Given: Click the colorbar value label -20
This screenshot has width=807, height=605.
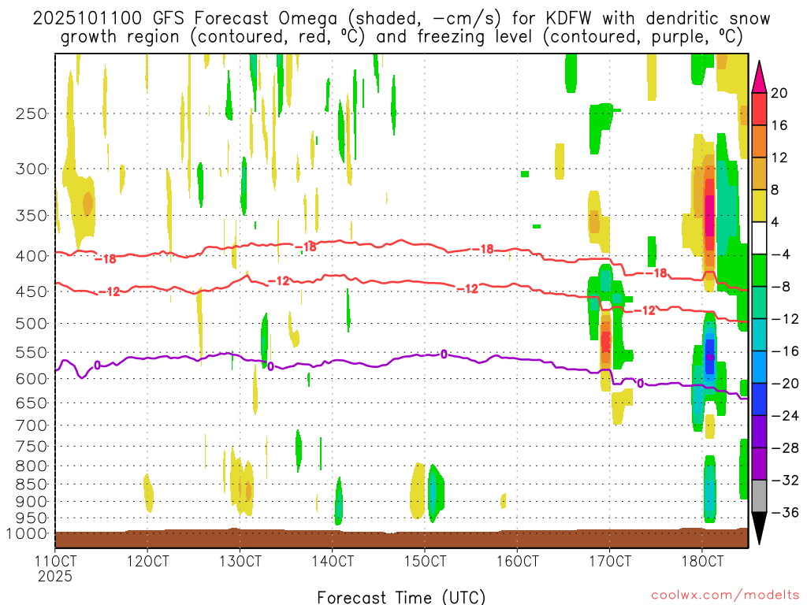Looking at the screenshot, I should click(x=785, y=384).
